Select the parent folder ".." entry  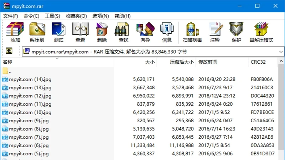pyautogui.click(x=7, y=71)
